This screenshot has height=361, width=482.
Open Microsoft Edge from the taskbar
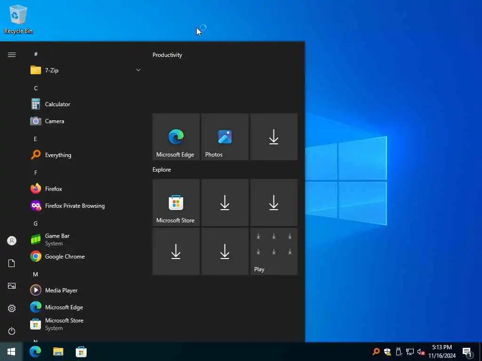(35, 352)
